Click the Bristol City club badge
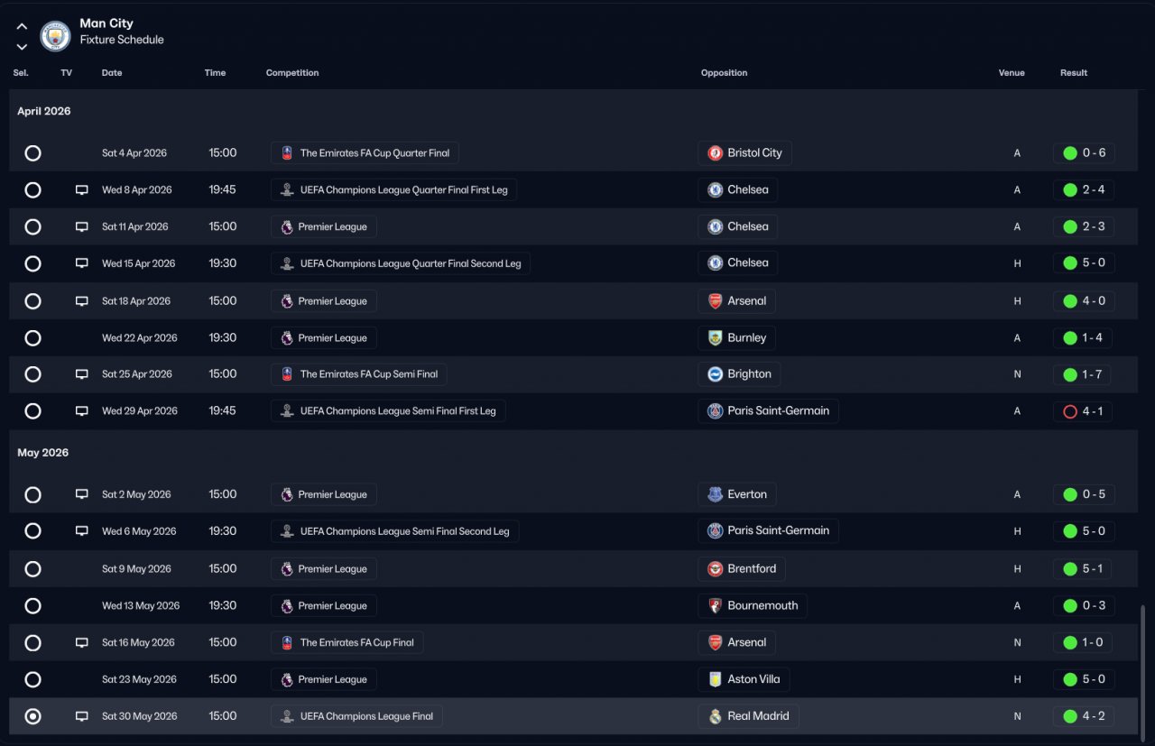This screenshot has height=746, width=1155. [x=715, y=153]
